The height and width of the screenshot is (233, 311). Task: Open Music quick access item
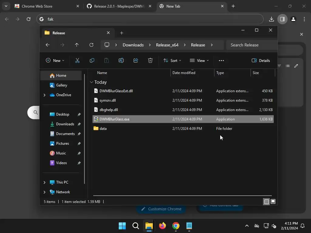pyautogui.click(x=61, y=153)
